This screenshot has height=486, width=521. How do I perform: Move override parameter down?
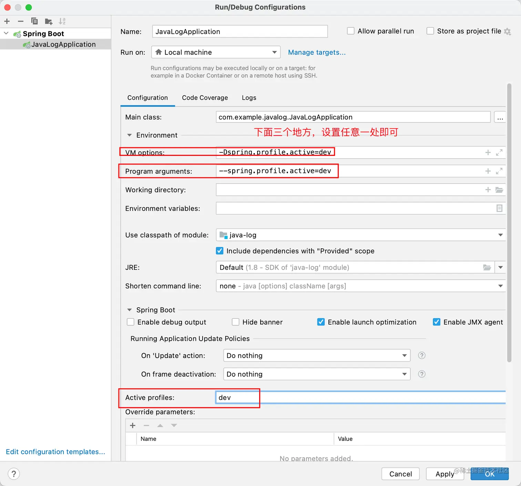pos(174,426)
